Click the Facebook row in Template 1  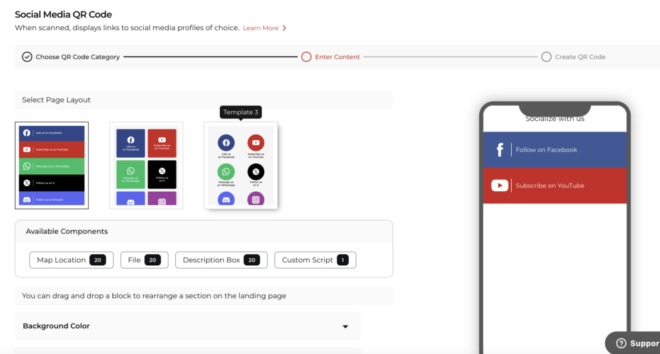(52, 133)
